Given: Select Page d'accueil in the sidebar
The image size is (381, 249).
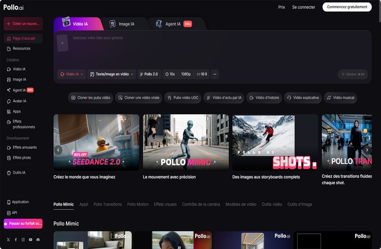Looking at the screenshot, I should point(23,38).
